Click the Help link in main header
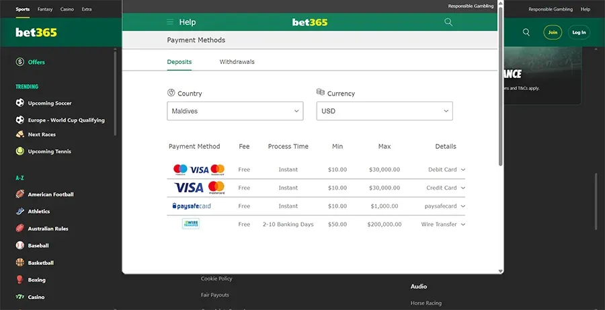605x310 pixels. tap(586, 9)
